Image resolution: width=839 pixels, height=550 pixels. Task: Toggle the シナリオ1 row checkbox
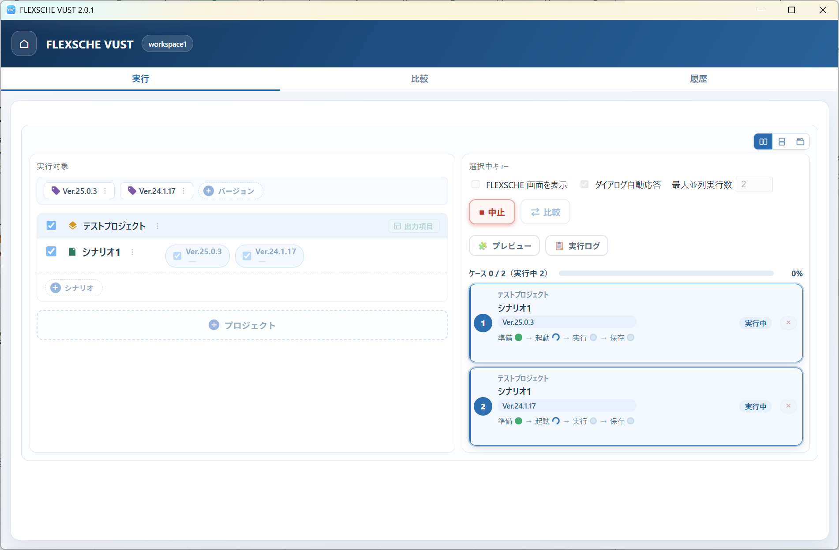pos(51,251)
